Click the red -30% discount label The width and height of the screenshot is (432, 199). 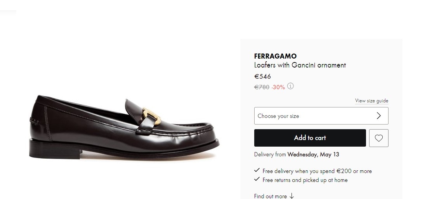pyautogui.click(x=278, y=87)
